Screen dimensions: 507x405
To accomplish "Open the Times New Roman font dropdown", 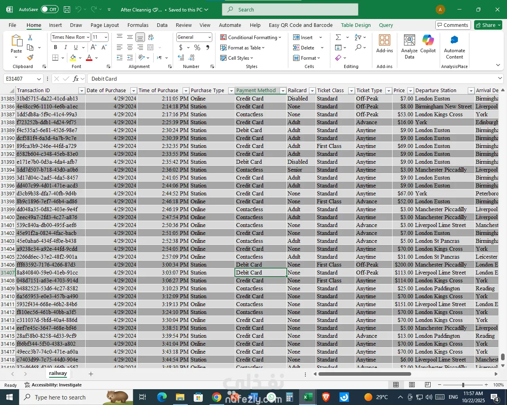I will (x=88, y=37).
